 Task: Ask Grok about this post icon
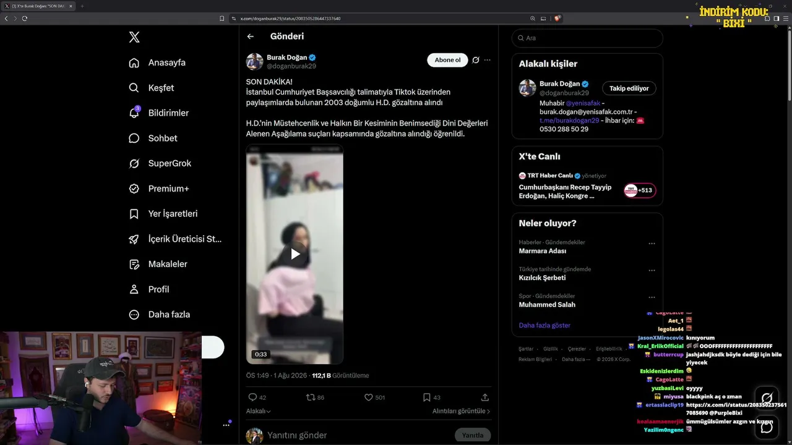coord(476,60)
